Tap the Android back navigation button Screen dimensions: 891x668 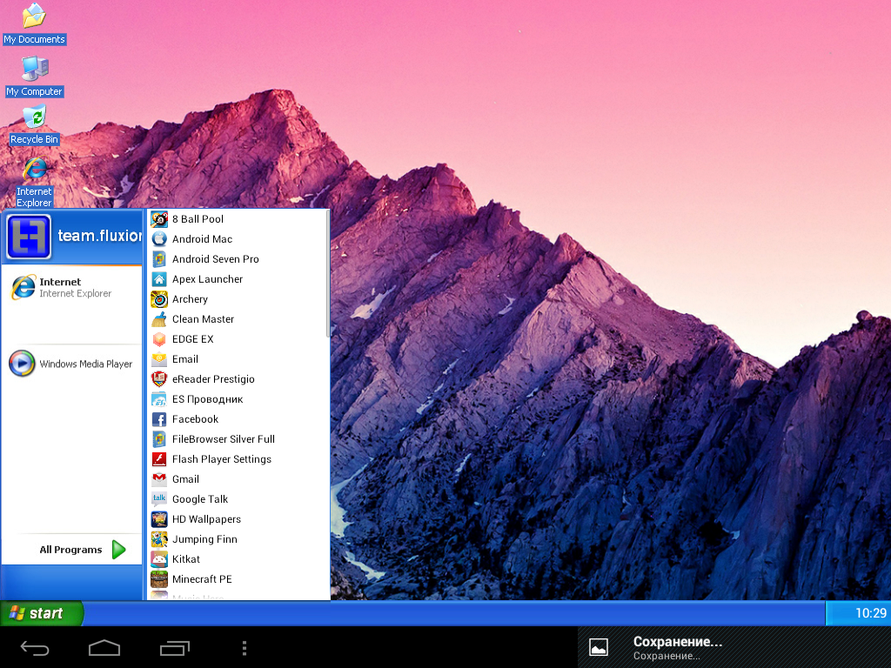pos(35,647)
